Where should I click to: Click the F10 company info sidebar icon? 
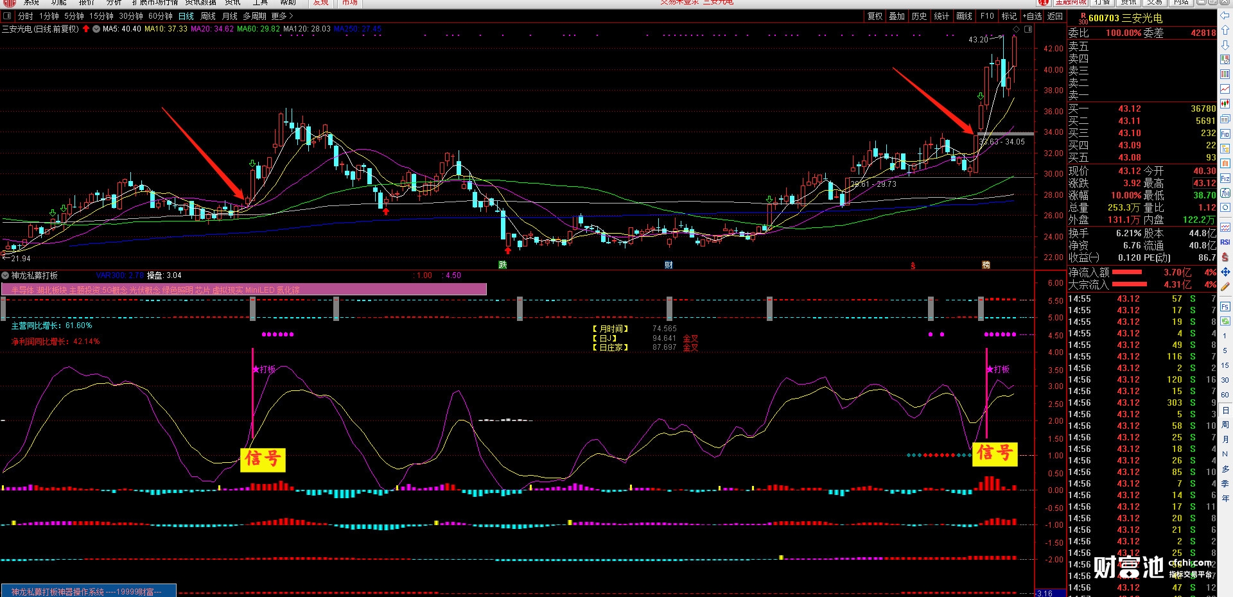tap(1225, 134)
